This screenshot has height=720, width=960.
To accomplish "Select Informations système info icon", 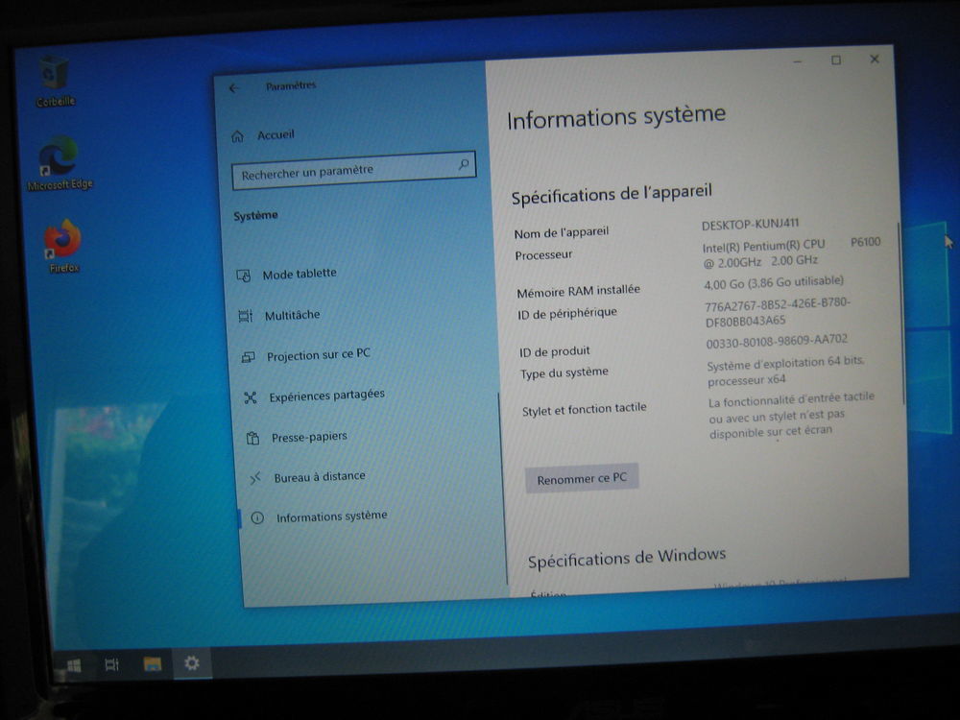I will (257, 518).
